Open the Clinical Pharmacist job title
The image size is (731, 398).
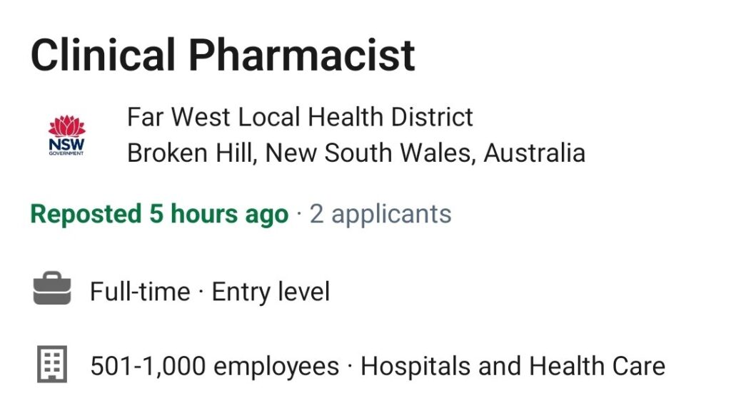[223, 55]
